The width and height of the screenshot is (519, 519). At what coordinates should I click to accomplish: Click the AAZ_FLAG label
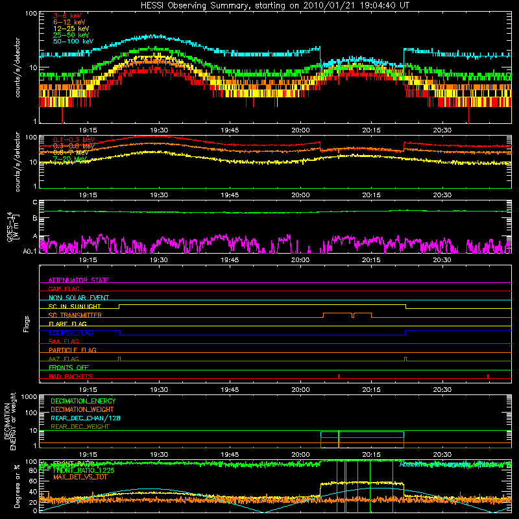[64, 359]
